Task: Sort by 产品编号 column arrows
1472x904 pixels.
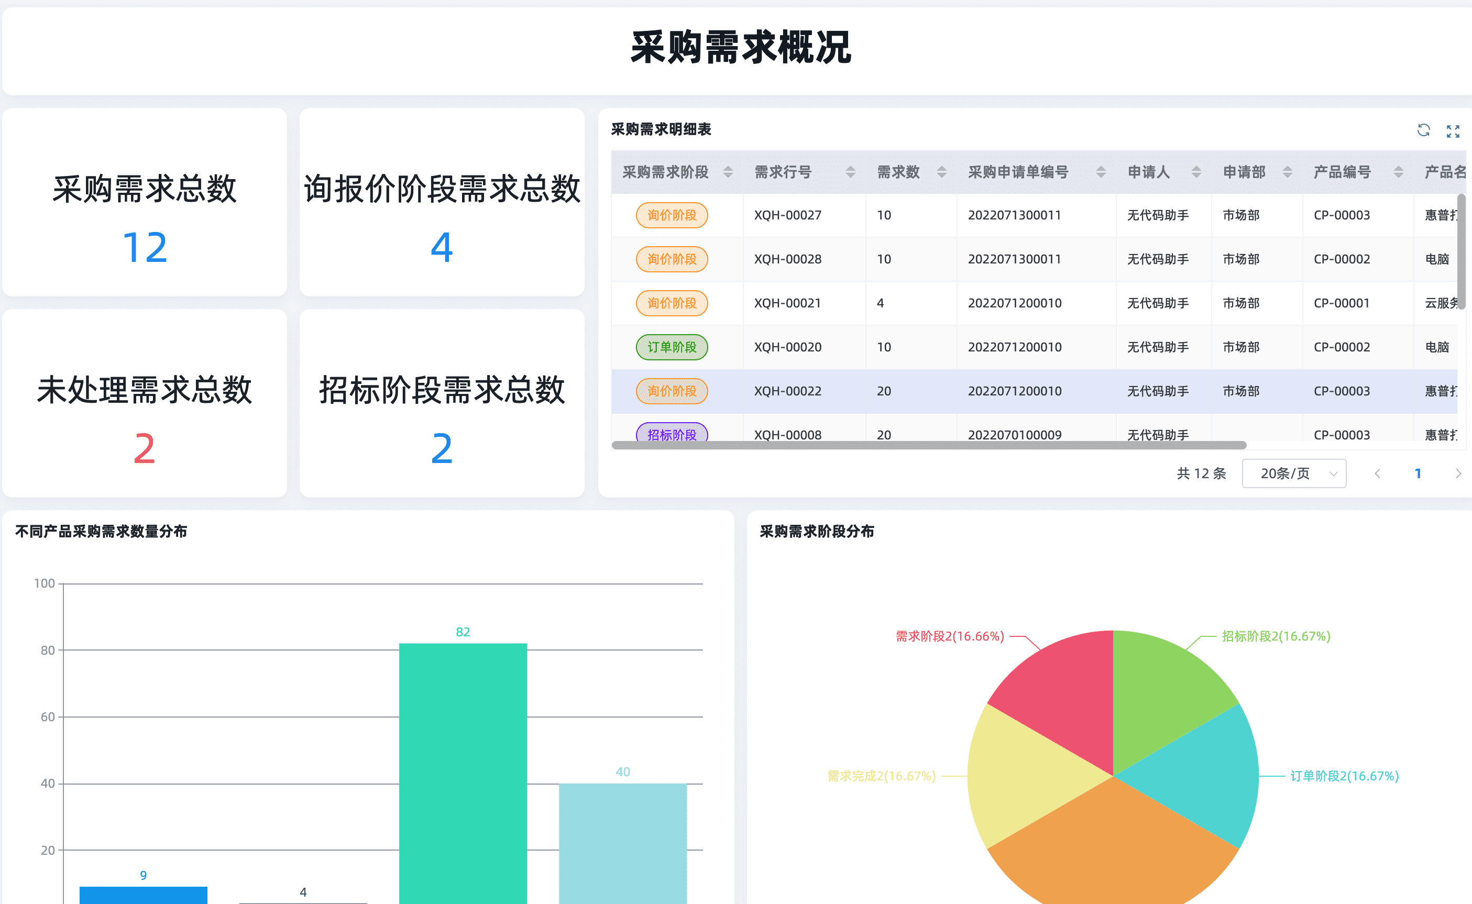Action: 1399,172
